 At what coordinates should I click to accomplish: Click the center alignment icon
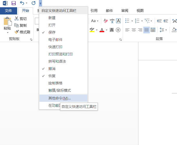tap(134, 30)
